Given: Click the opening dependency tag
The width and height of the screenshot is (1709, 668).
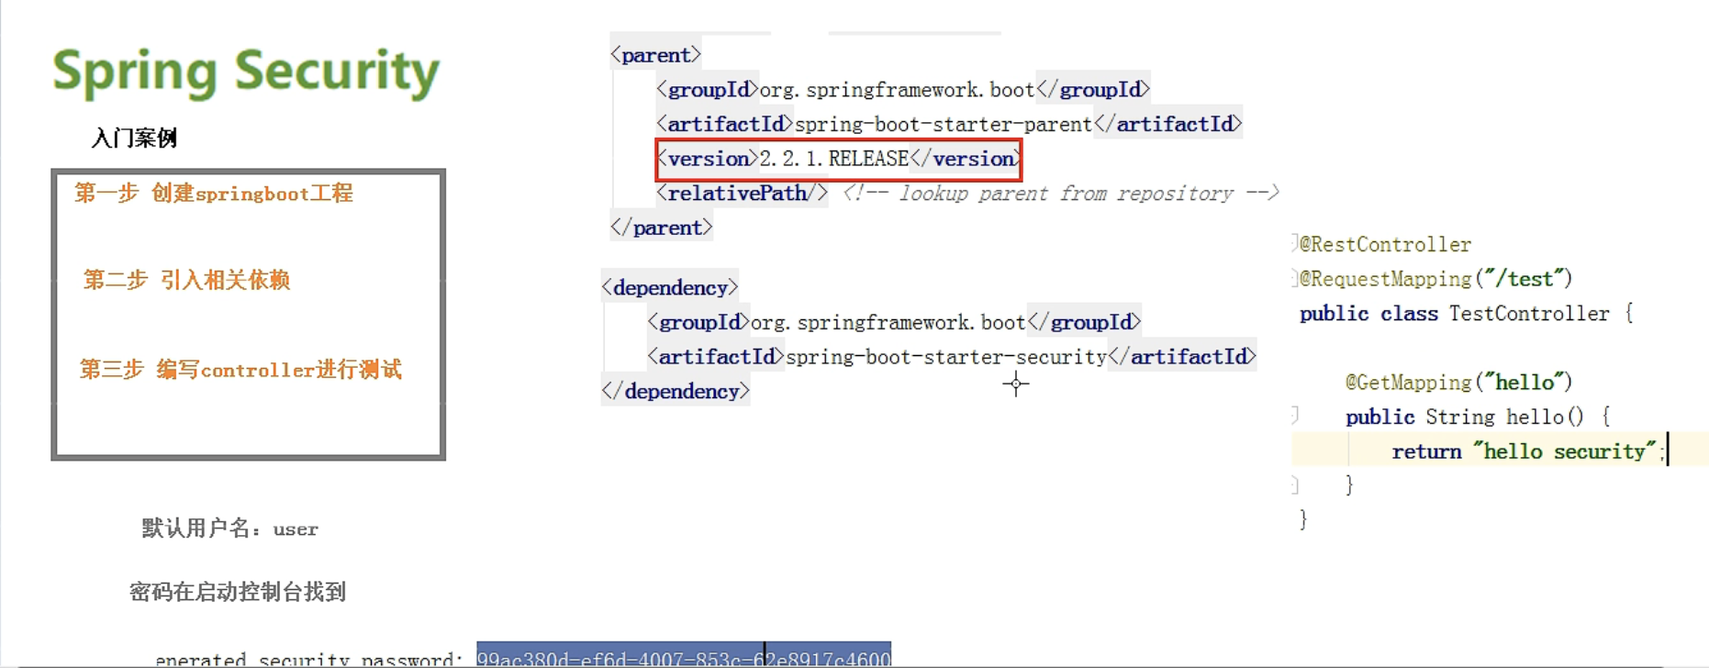Looking at the screenshot, I should [x=670, y=288].
